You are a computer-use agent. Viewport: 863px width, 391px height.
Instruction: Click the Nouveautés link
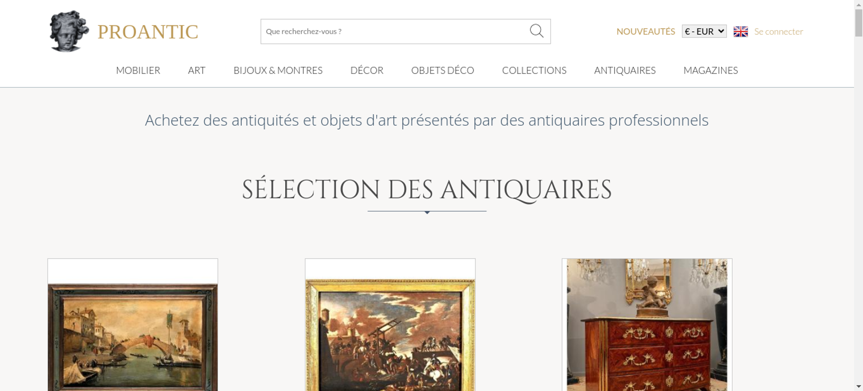pos(646,31)
